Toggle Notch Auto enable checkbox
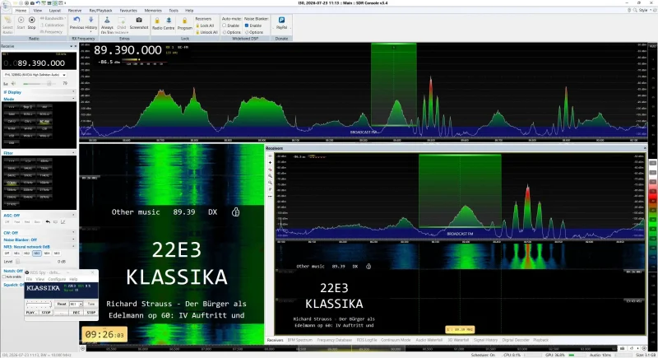This screenshot has width=658, height=358. [4, 277]
